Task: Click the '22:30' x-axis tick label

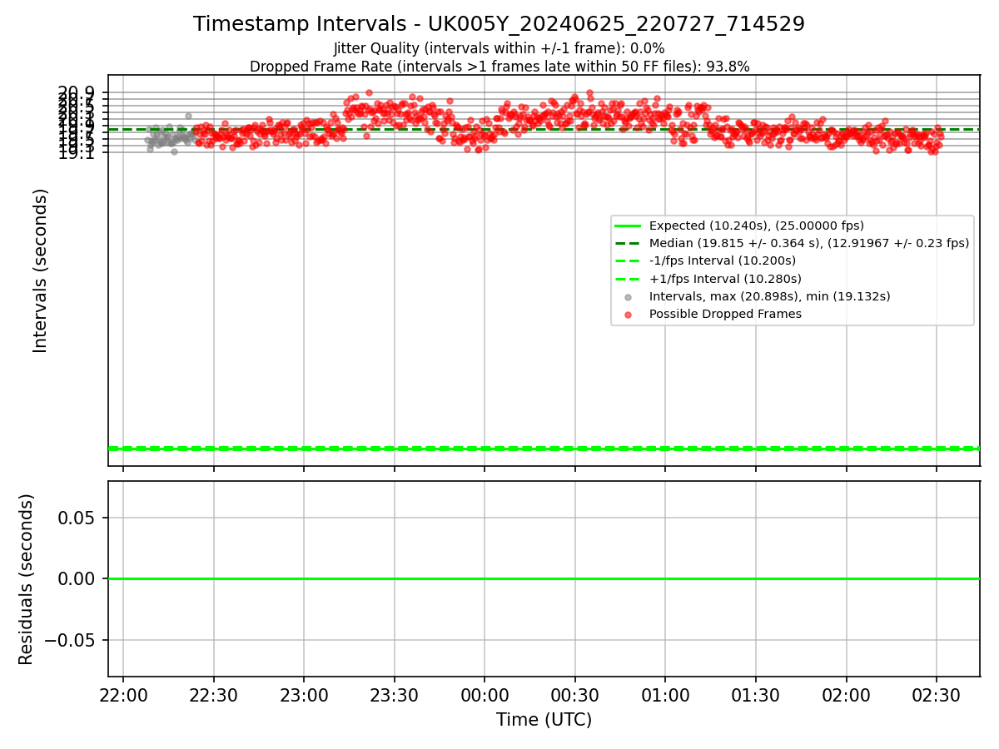Action: pos(214,695)
